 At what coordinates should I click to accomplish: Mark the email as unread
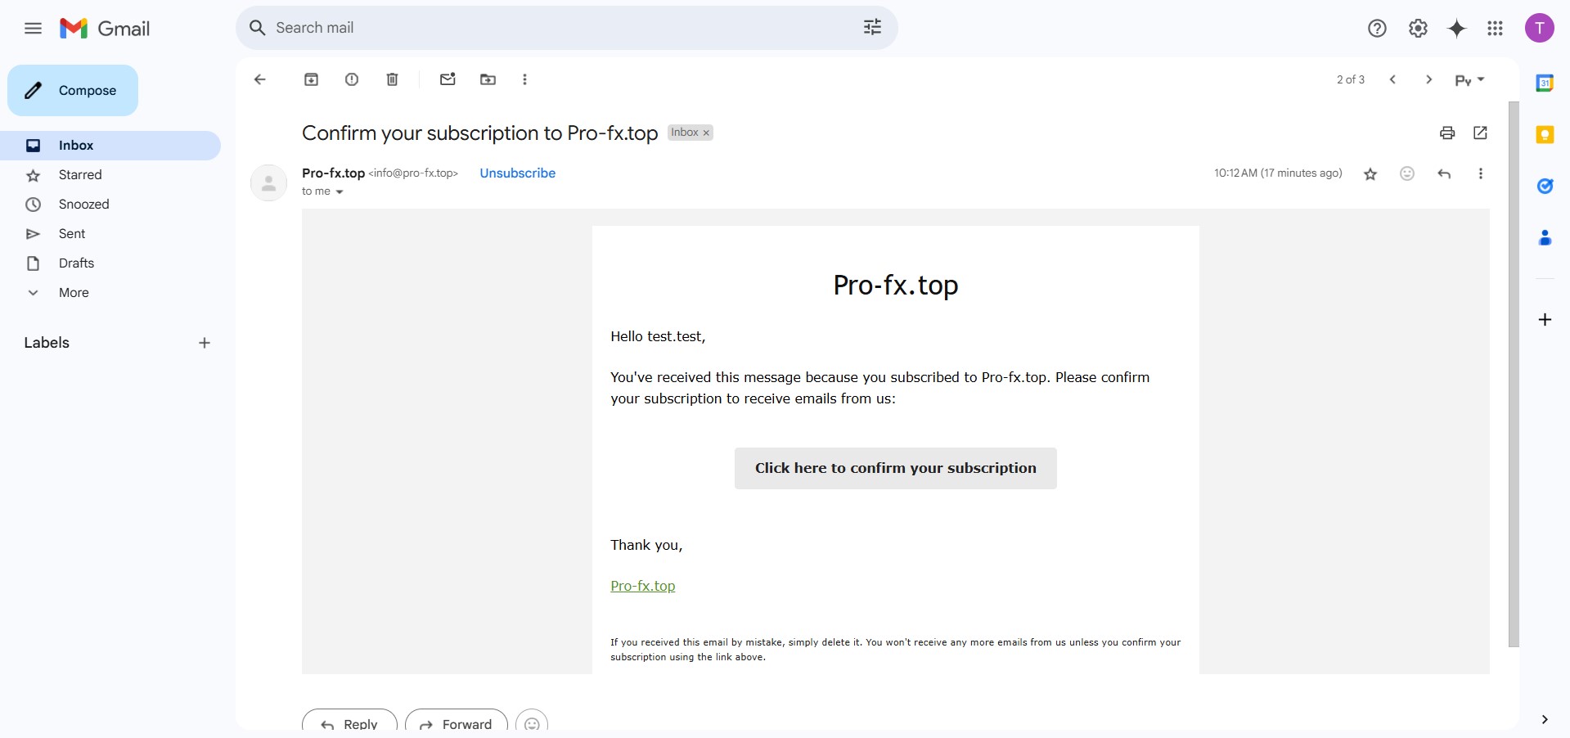coord(448,79)
